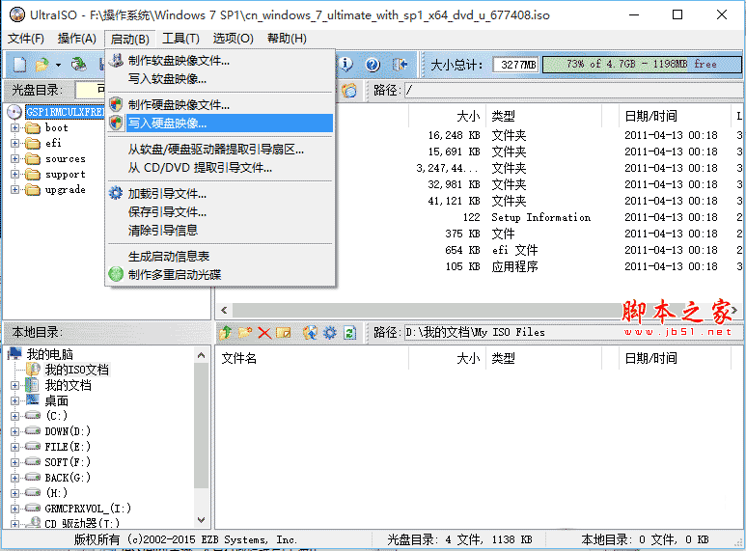Click the red X delete icon
This screenshot has width=746, height=551.
[264, 333]
